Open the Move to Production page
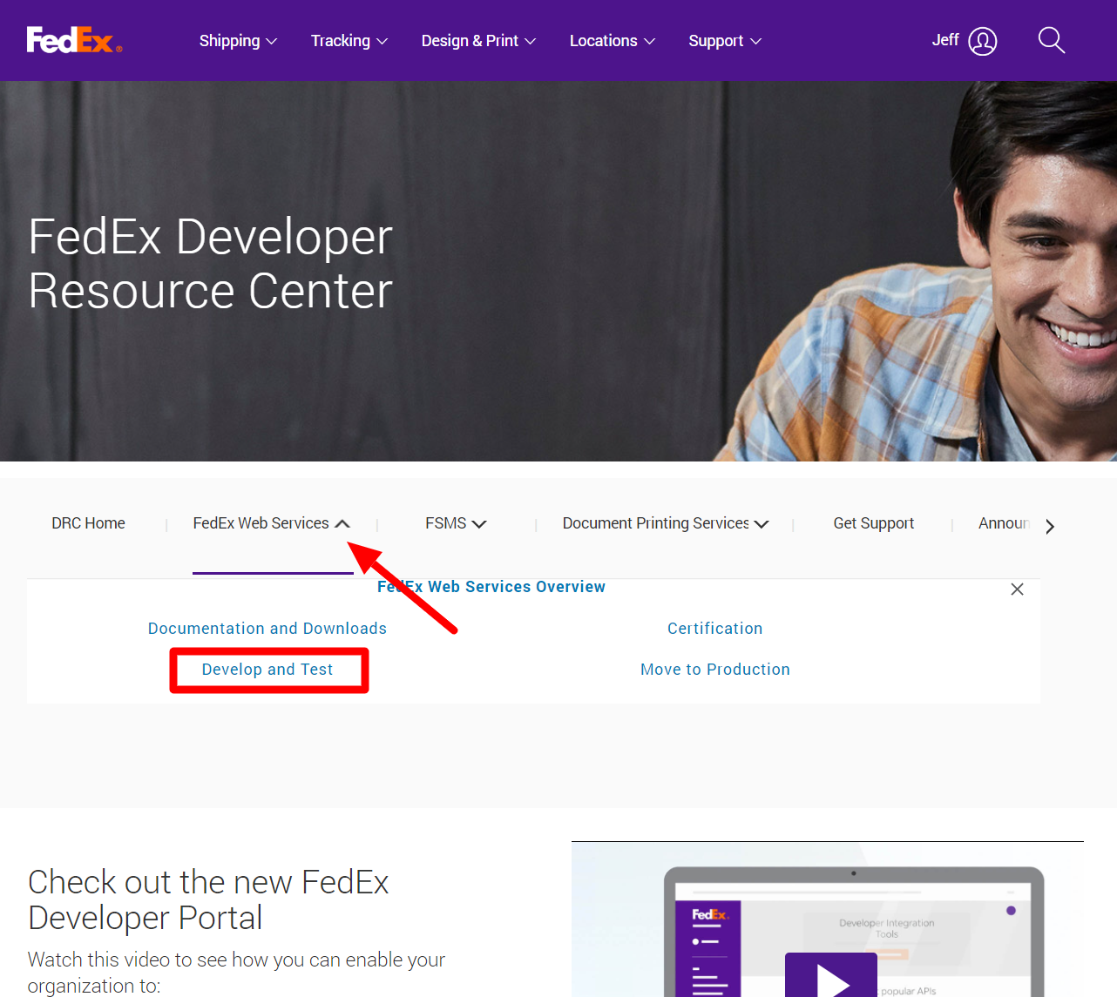This screenshot has height=997, width=1117. tap(714, 669)
